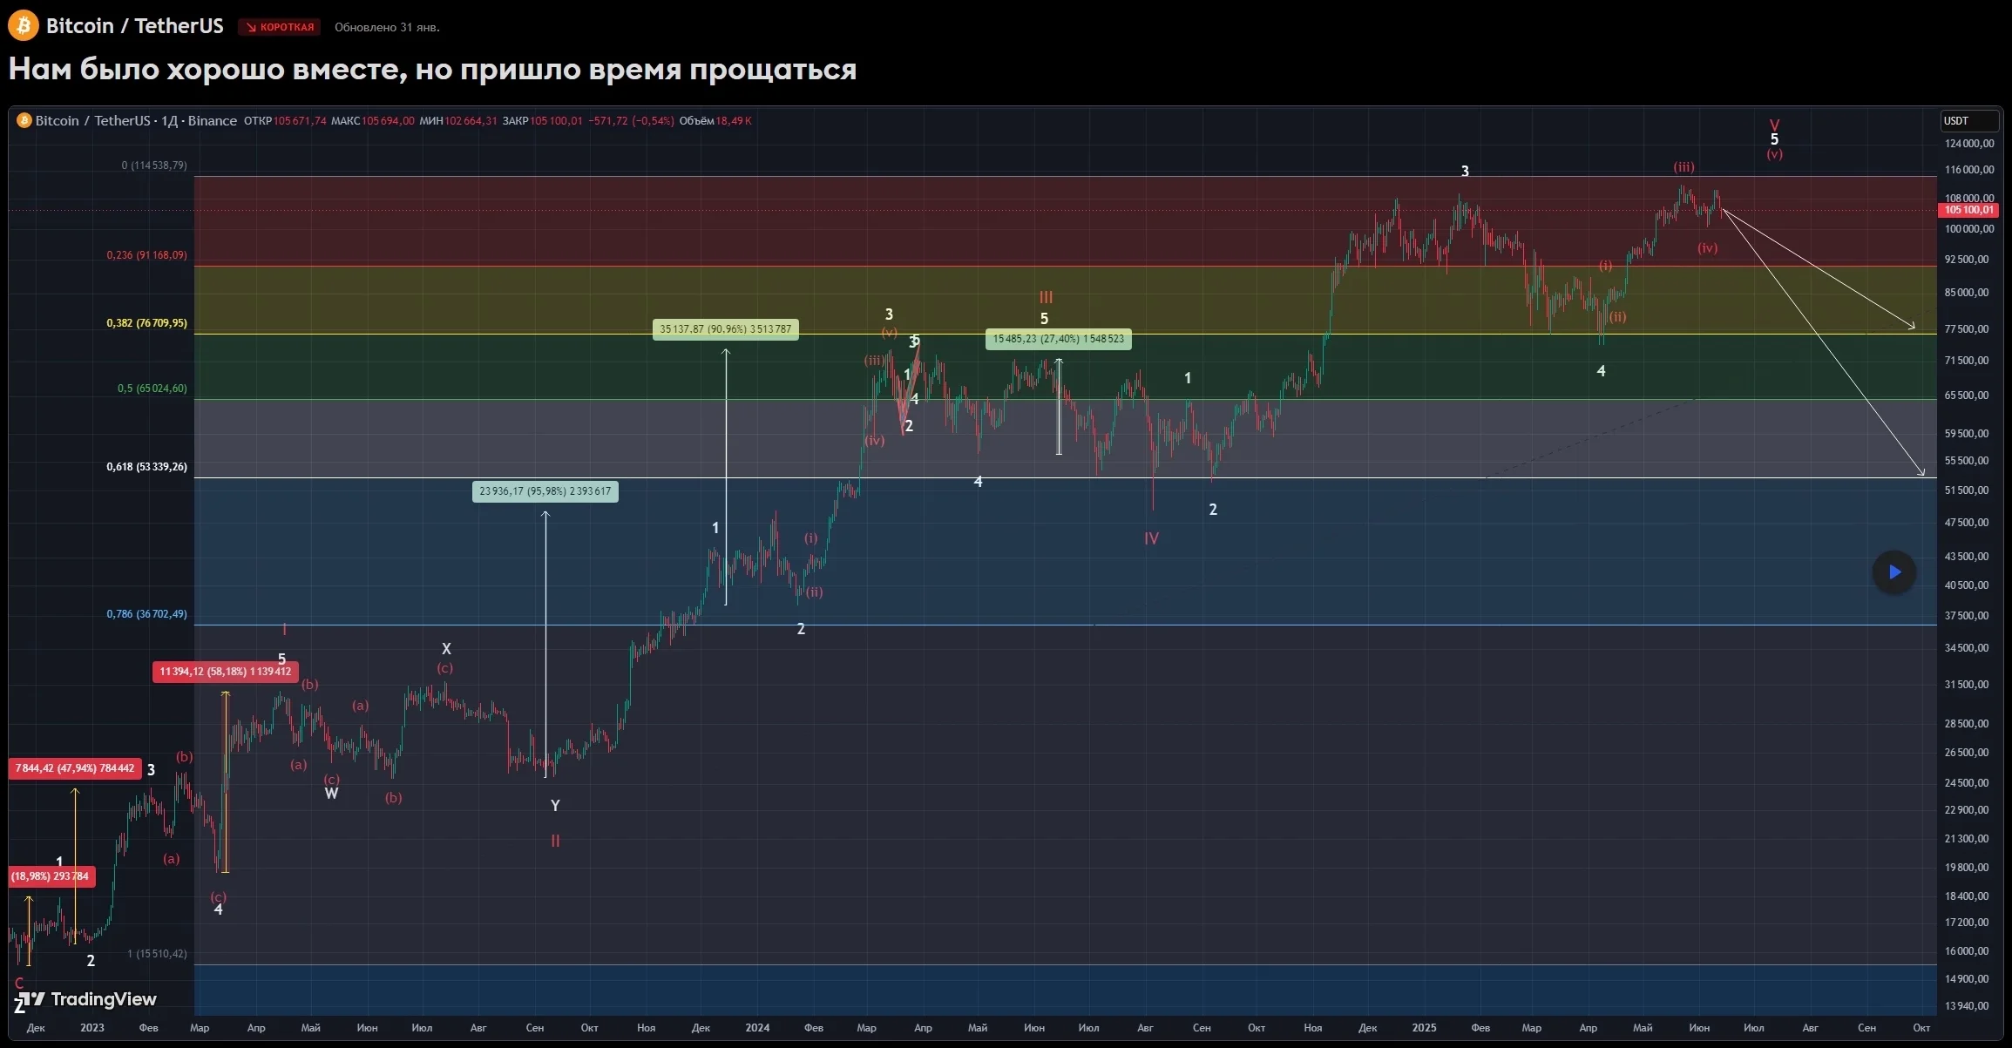Click the 2025 marker on time axis

tap(1424, 1028)
